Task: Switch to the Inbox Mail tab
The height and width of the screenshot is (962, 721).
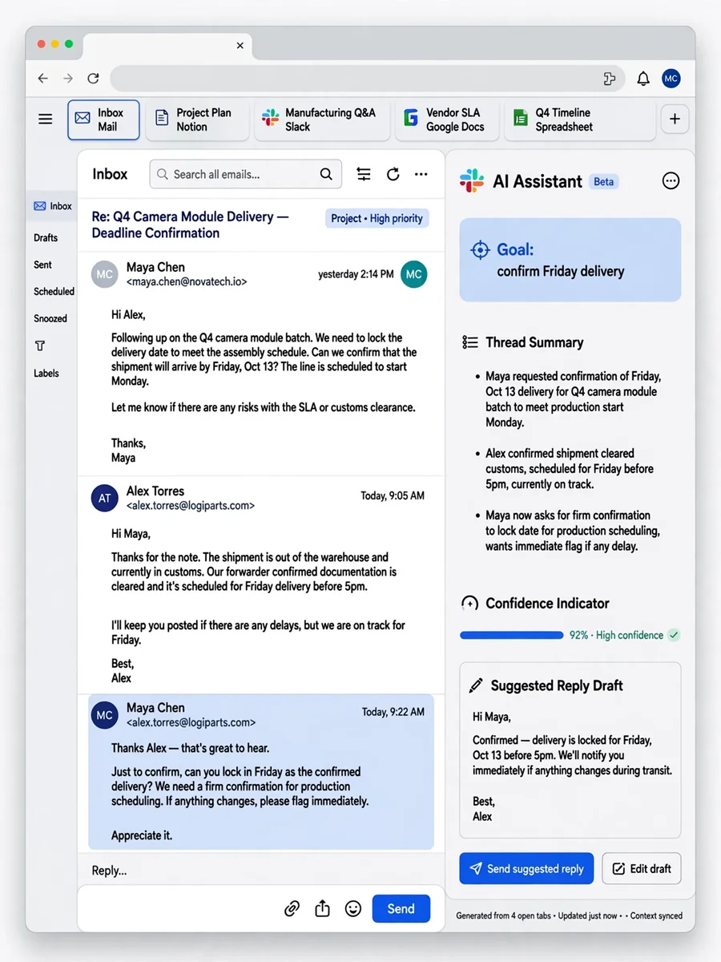Action: coord(103,119)
